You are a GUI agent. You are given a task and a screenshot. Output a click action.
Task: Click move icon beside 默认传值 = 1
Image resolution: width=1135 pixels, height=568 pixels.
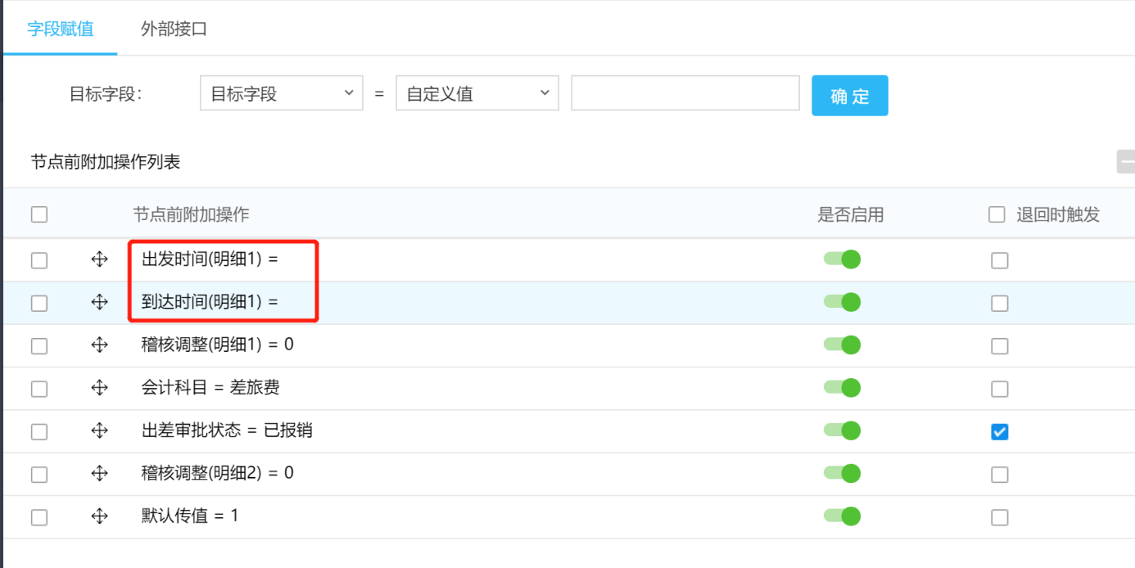coord(99,516)
